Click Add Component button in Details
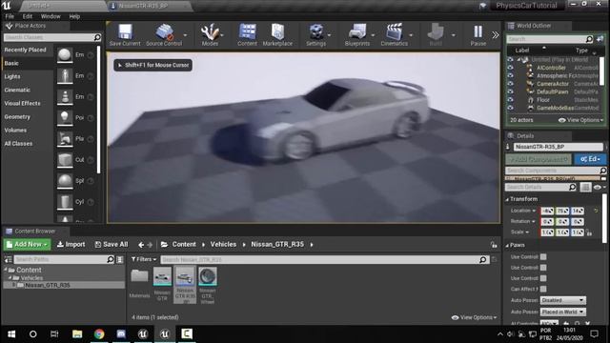The height and width of the screenshot is (343, 610). pyautogui.click(x=538, y=159)
